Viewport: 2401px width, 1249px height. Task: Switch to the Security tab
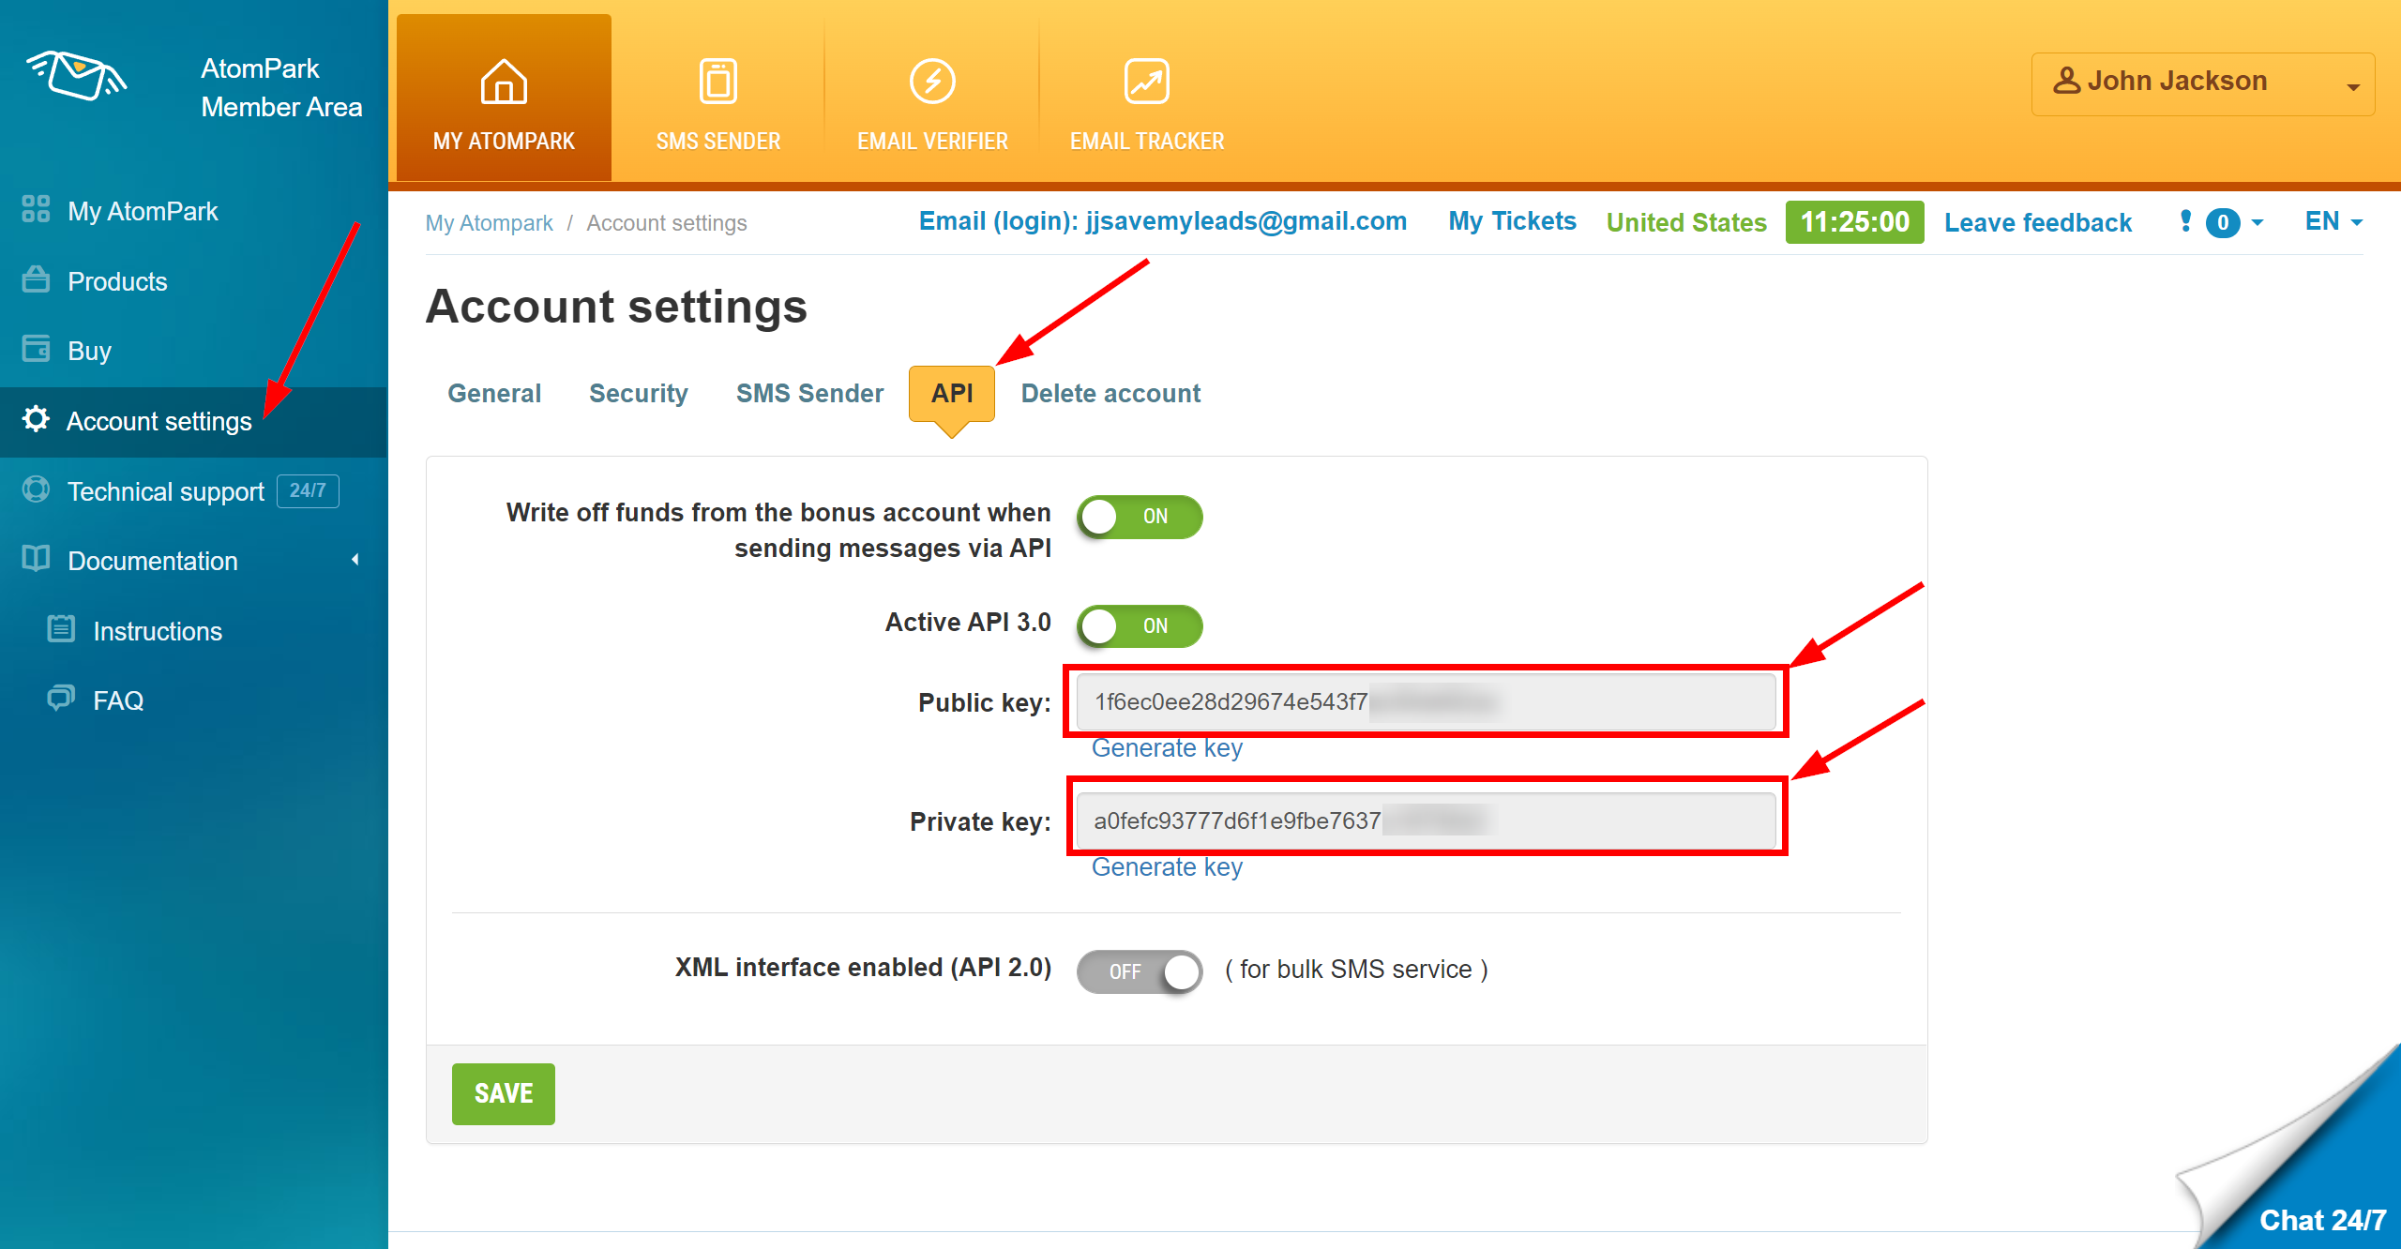[638, 393]
